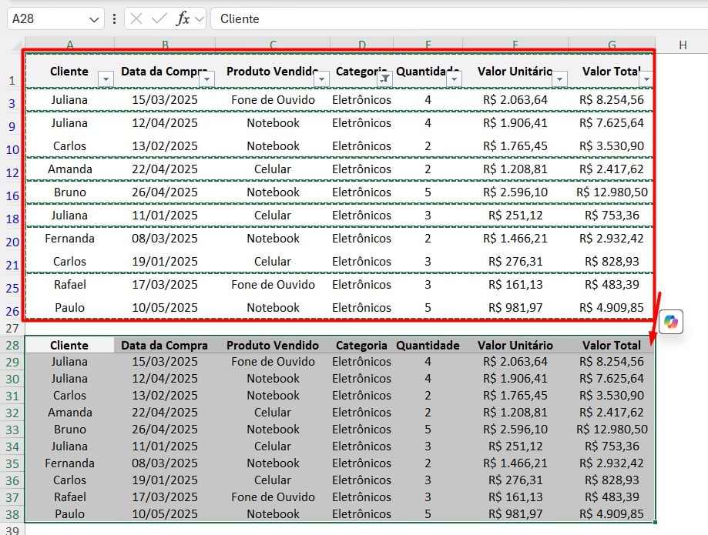Click Amanda in row 12
Screen dimensions: 708x535
(x=69, y=169)
